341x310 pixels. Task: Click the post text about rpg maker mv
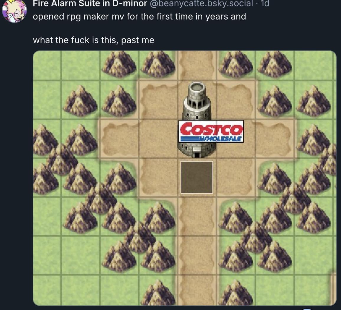pos(140,17)
